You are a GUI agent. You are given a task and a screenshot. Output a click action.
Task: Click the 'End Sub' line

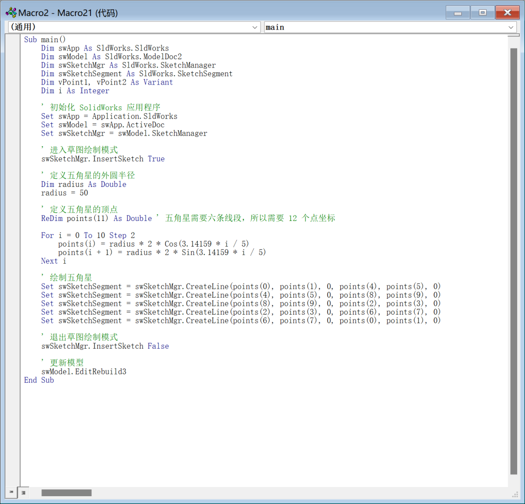[x=39, y=380]
